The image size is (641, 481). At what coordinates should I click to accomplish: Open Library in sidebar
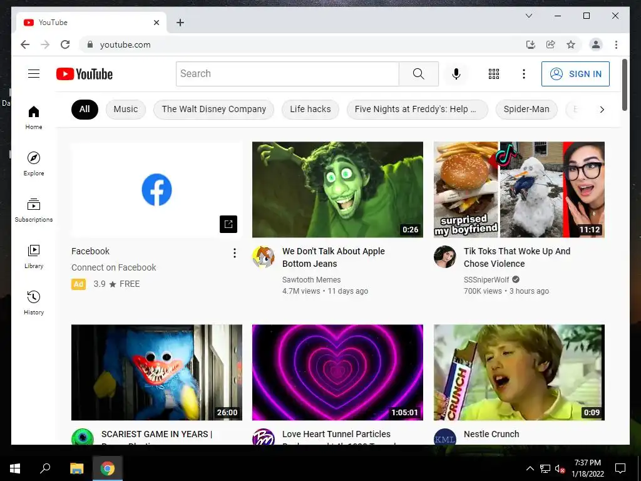[34, 256]
